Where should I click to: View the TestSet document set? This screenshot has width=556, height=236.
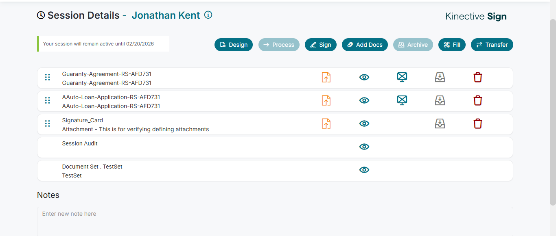(x=364, y=170)
